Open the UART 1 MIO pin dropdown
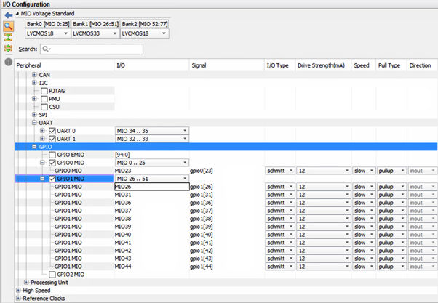The image size is (438, 303). tap(151, 138)
